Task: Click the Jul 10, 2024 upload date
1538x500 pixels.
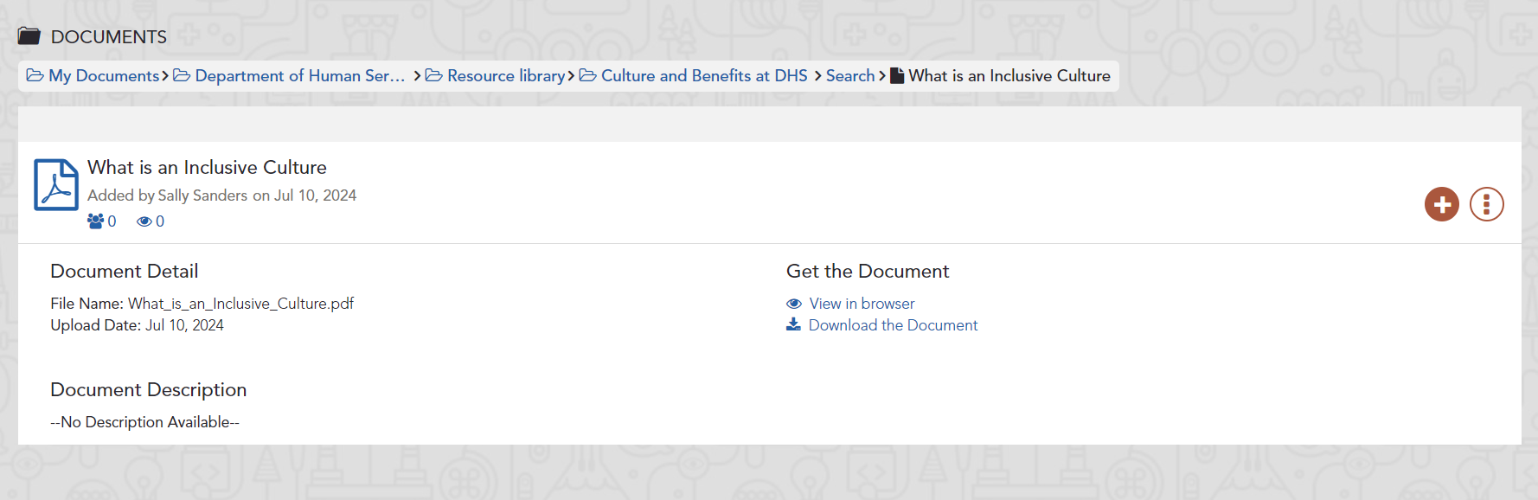Action: coord(184,325)
